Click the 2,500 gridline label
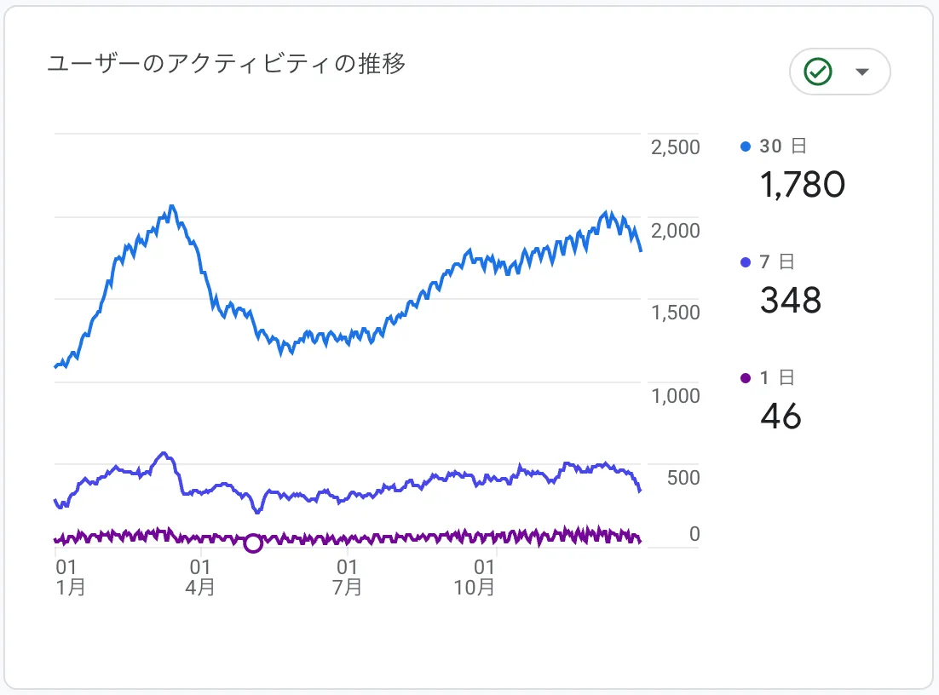 coord(676,146)
